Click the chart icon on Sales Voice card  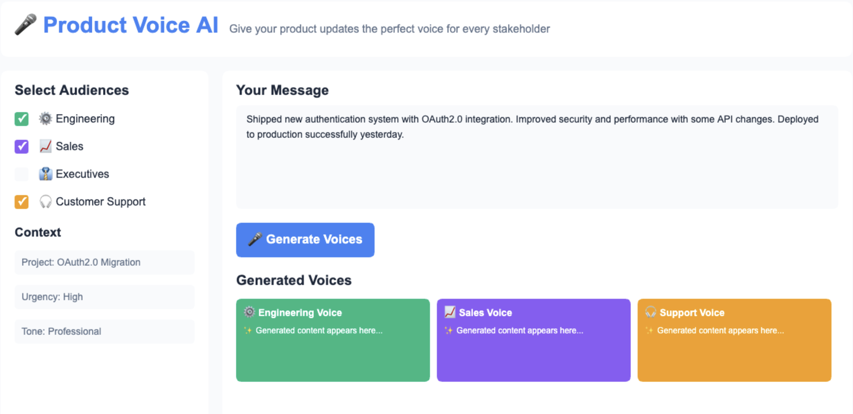coord(449,312)
